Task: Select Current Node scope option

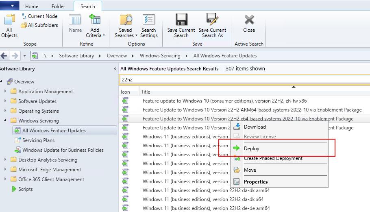Action: click(x=40, y=16)
